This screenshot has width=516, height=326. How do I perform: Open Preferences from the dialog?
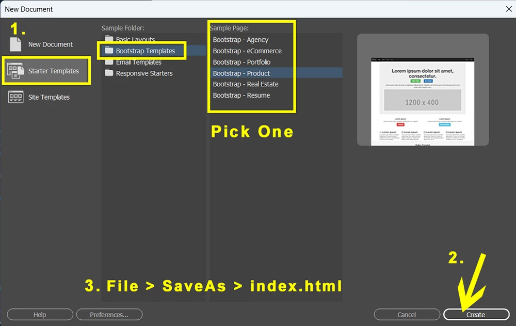tap(109, 315)
